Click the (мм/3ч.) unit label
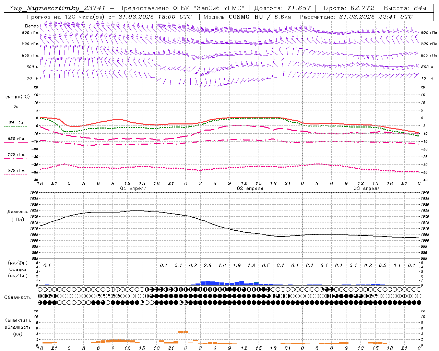Viewport: 439px width, 351px height. [x=18, y=263]
